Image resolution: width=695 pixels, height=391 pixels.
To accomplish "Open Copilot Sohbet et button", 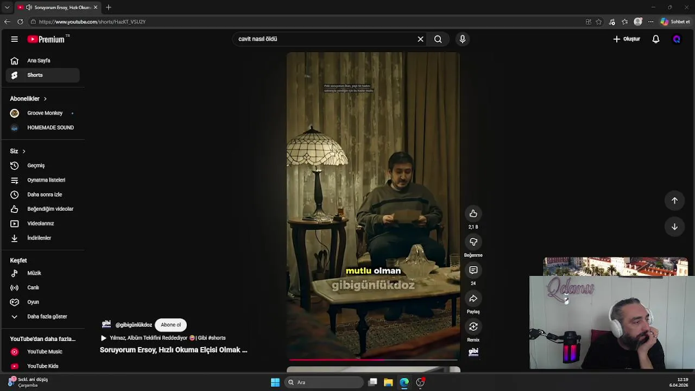I will [x=675, y=22].
